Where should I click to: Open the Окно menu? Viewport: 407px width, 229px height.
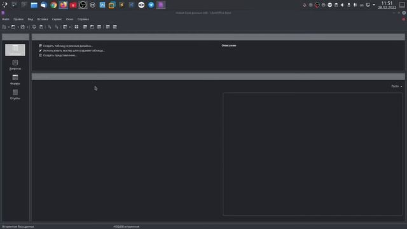69,19
